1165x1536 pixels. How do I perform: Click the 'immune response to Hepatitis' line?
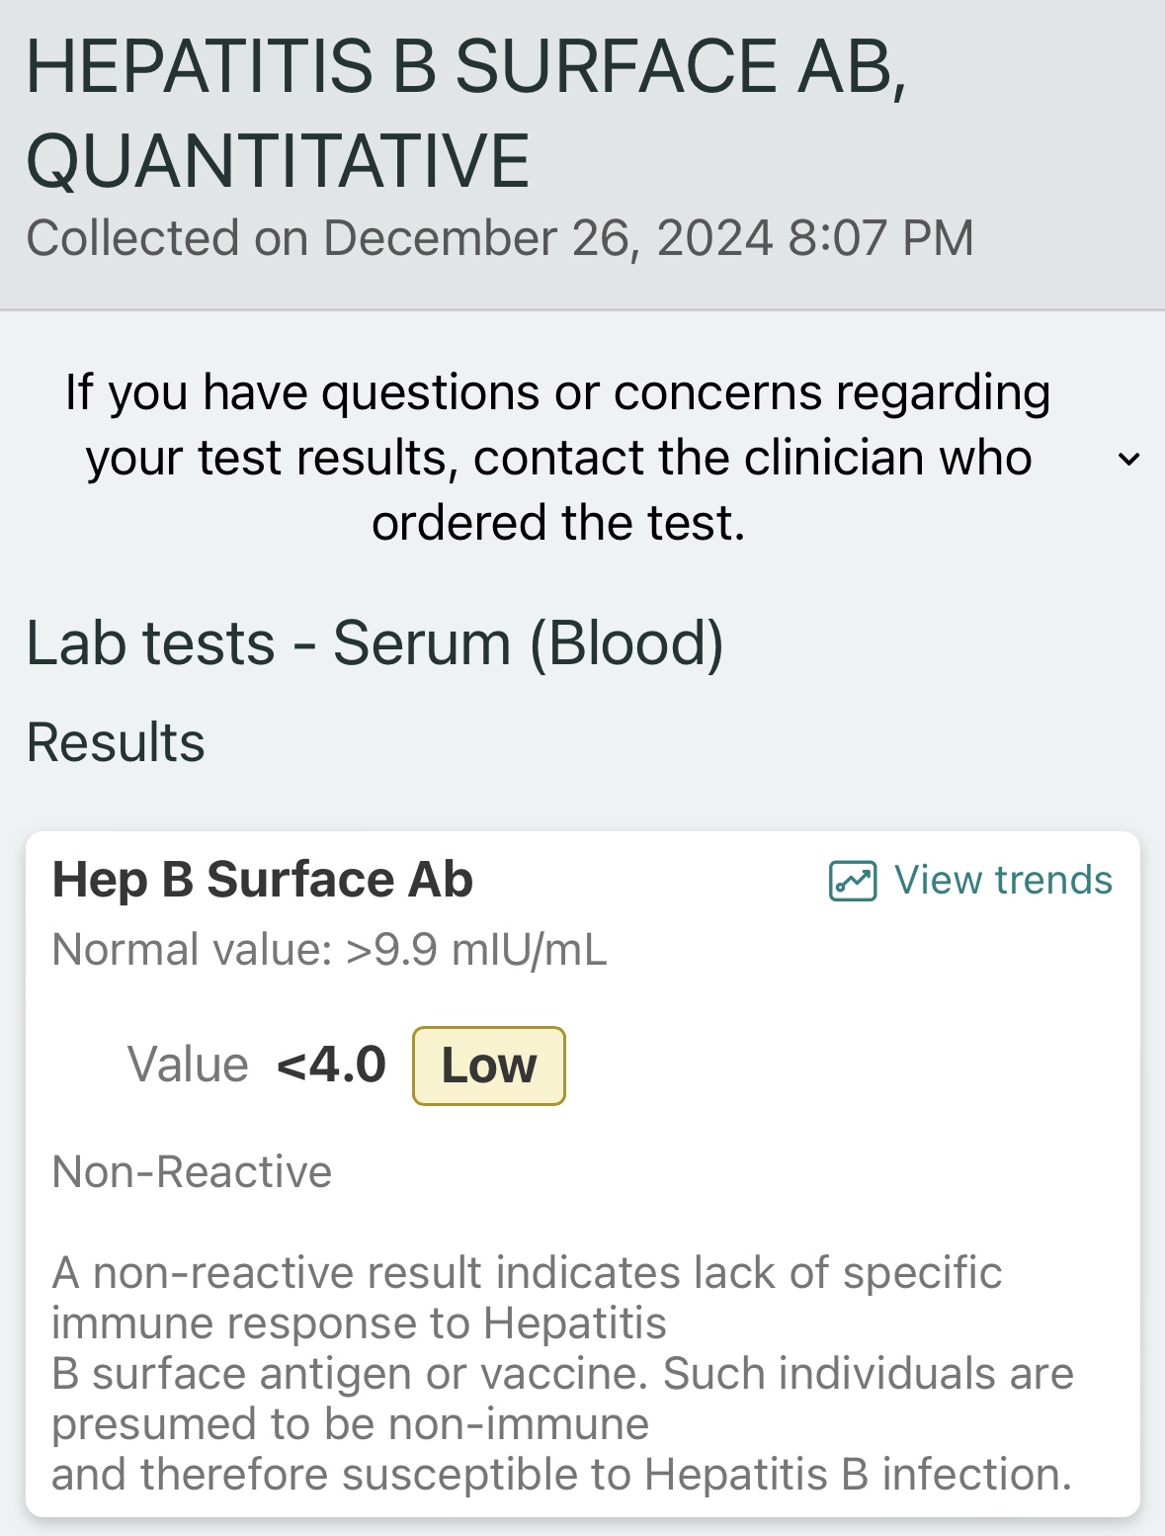coord(360,1323)
